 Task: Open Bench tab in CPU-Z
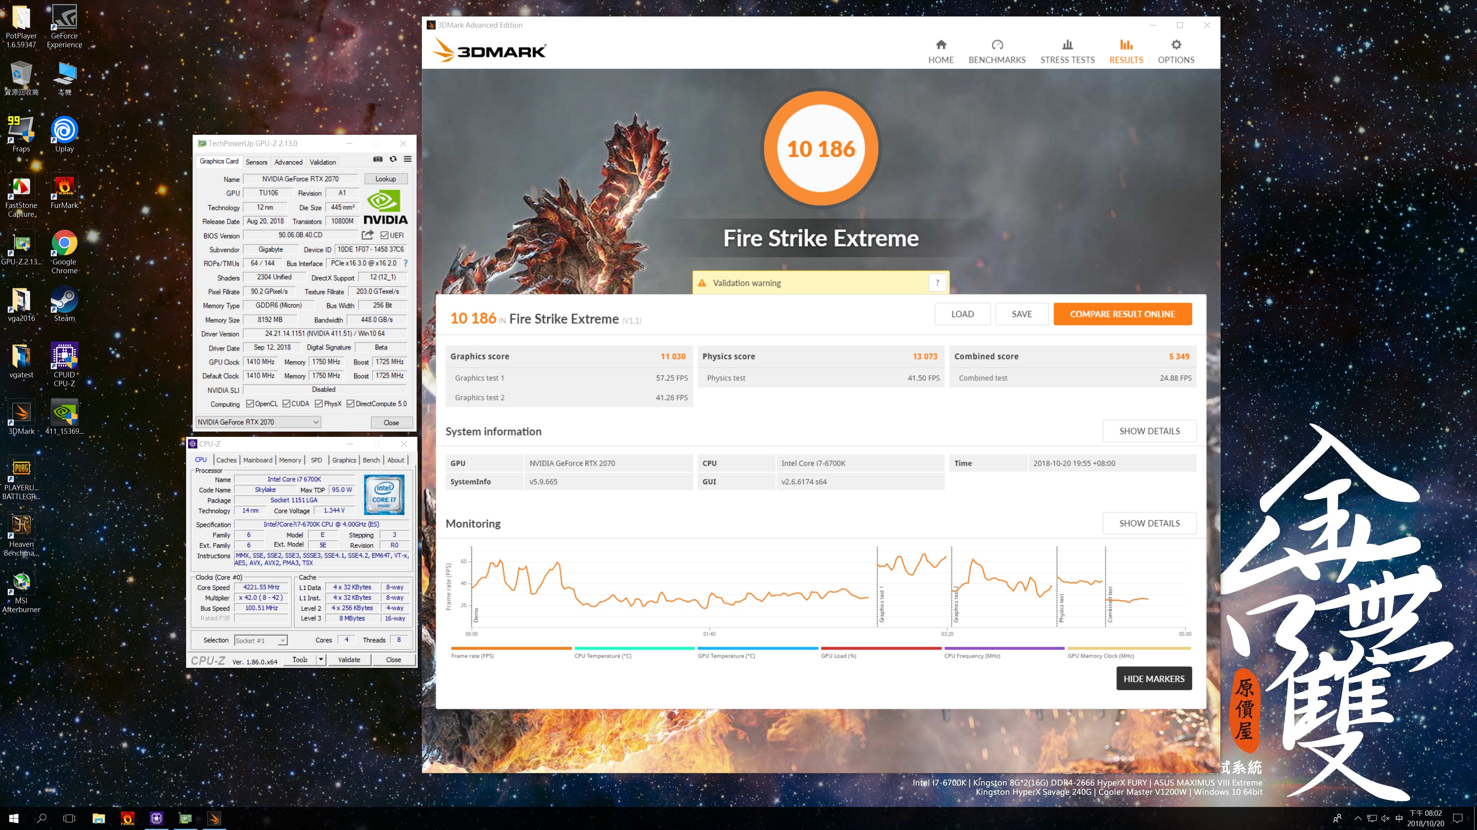point(372,460)
